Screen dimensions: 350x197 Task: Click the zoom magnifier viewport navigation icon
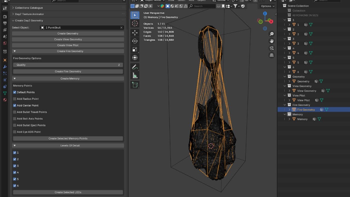click(x=272, y=34)
